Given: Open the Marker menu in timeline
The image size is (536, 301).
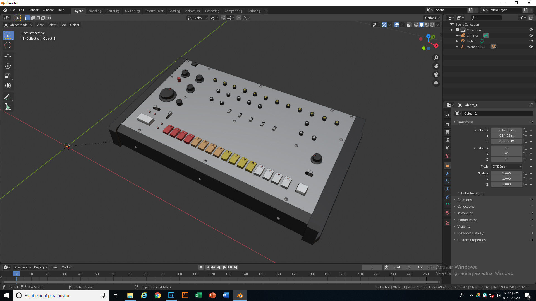Looking at the screenshot, I should pyautogui.click(x=66, y=267).
